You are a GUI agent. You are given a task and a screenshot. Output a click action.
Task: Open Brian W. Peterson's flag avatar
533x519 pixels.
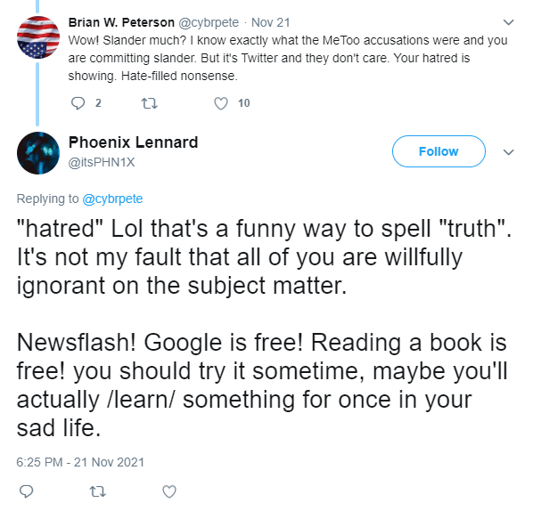pos(38,37)
